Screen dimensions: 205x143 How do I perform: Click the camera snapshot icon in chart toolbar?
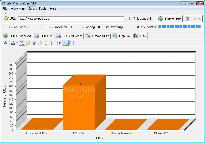6,43
